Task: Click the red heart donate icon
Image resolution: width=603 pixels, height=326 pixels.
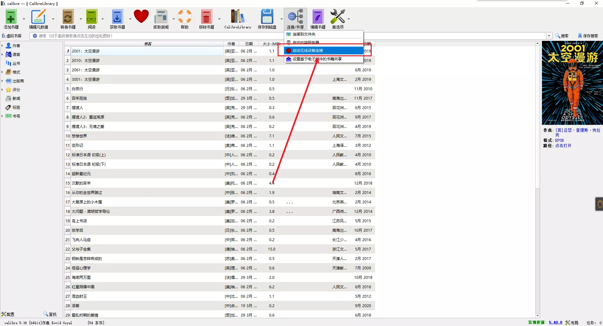Action: click(141, 17)
